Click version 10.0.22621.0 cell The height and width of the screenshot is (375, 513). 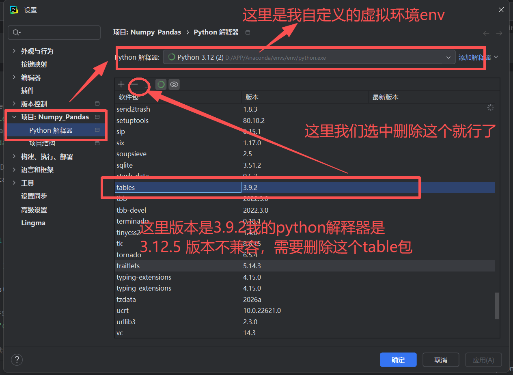tap(262, 310)
